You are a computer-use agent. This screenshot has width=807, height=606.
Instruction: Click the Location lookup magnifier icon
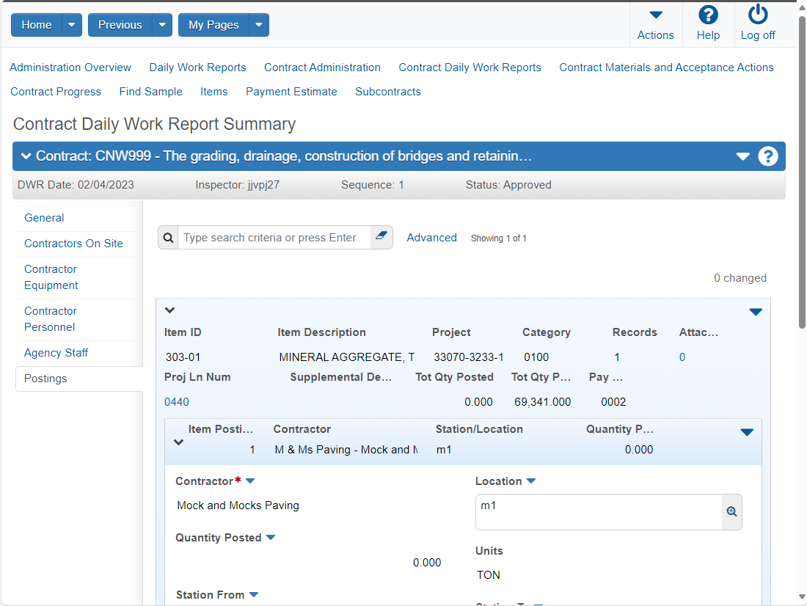pos(732,512)
